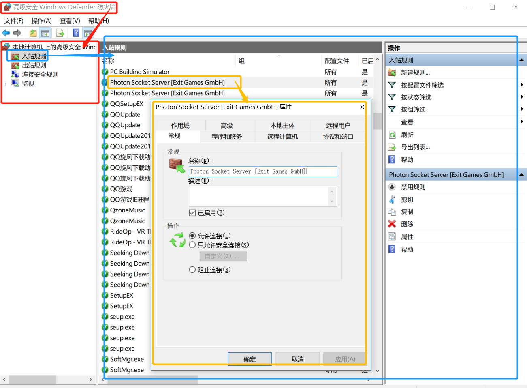Click the up-one-level folder toolbar icon

pyautogui.click(x=33, y=33)
